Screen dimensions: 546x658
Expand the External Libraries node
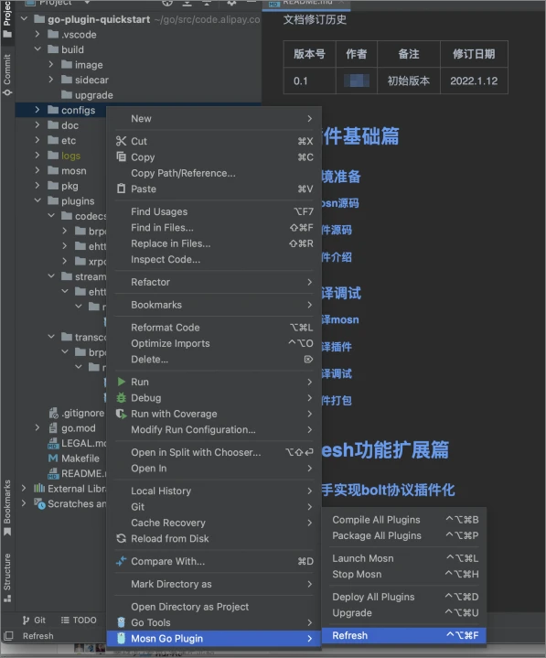(x=24, y=488)
